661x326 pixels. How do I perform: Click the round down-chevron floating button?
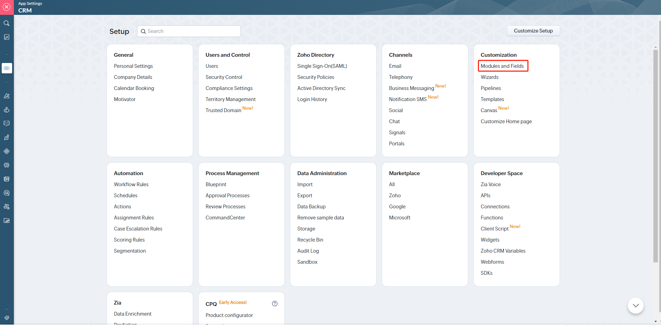(636, 306)
